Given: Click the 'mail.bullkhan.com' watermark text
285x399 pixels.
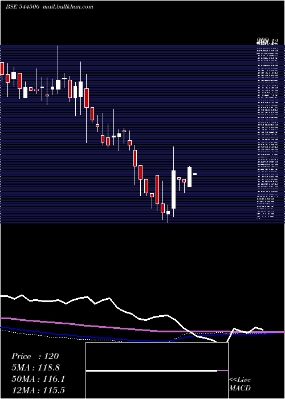Looking at the screenshot, I should click(x=68, y=7).
